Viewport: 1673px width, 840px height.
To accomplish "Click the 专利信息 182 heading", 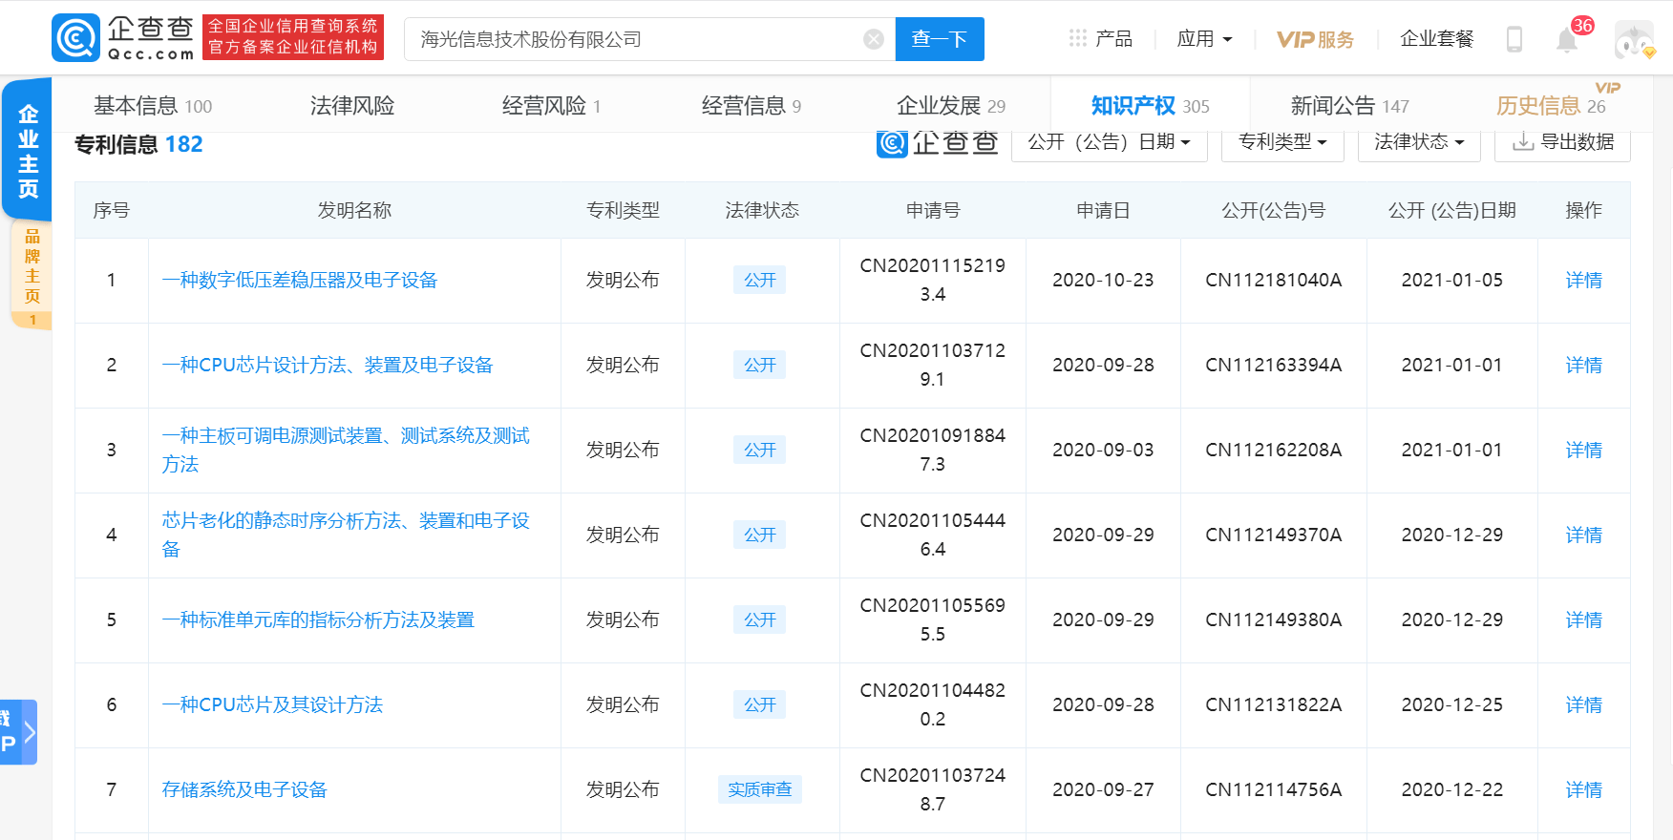I will (x=138, y=144).
